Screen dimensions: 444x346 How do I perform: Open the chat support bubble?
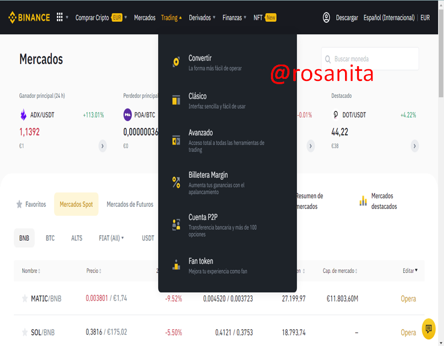429,329
